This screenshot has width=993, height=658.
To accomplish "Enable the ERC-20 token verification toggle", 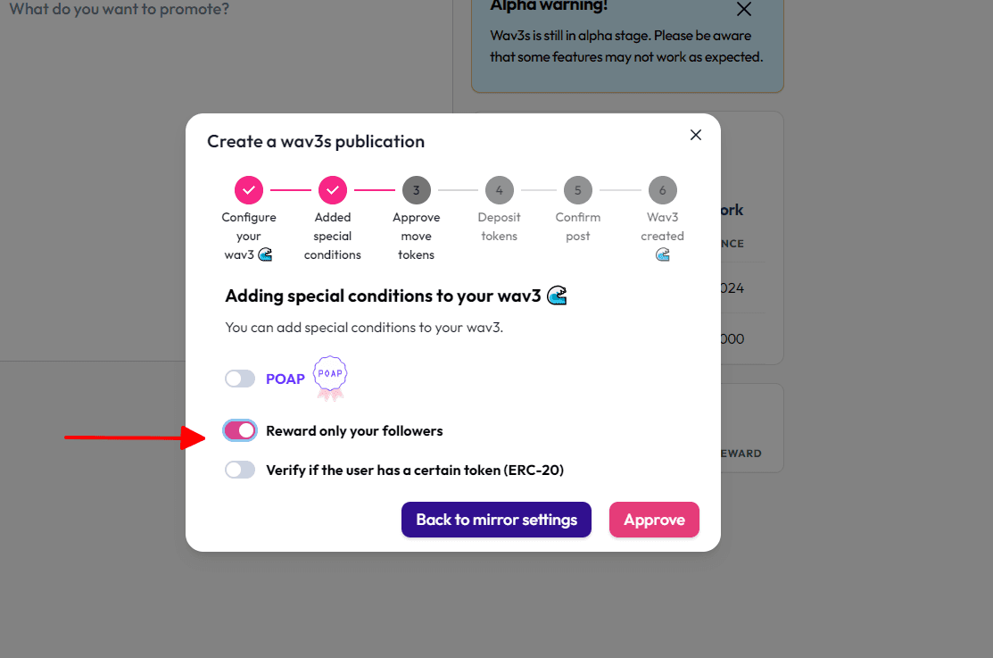I will pyautogui.click(x=240, y=470).
